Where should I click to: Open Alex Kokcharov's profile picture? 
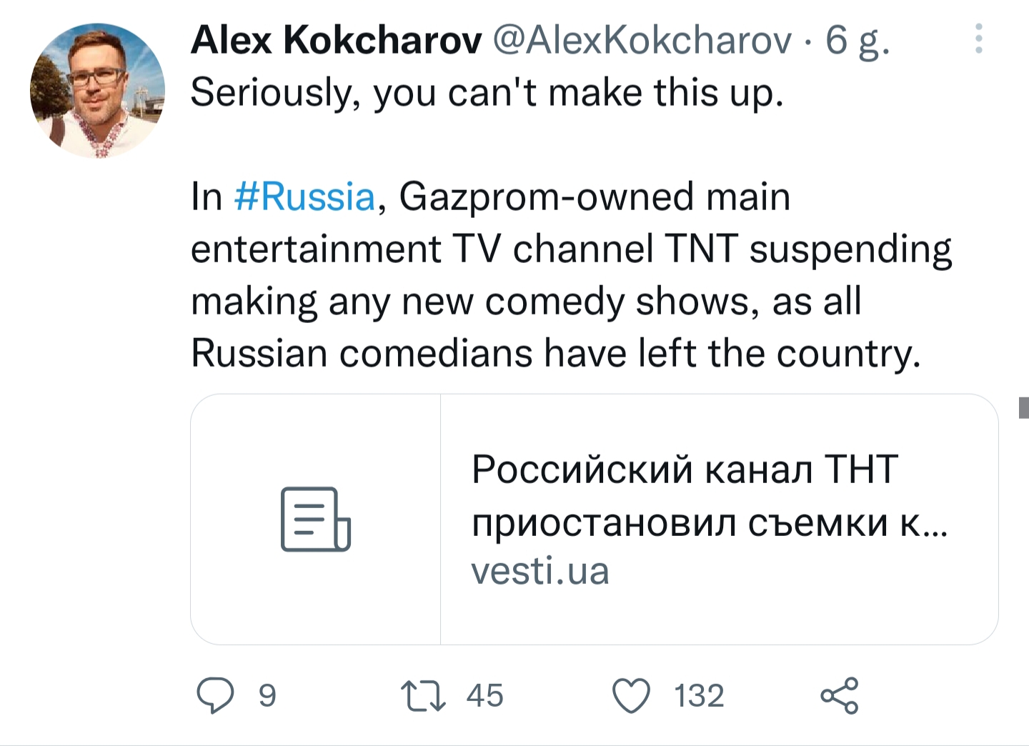(98, 90)
